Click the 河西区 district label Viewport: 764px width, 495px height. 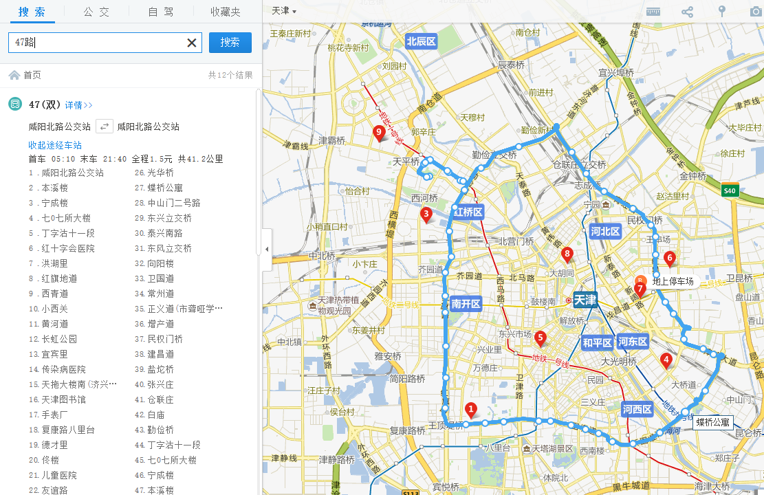[x=637, y=409]
